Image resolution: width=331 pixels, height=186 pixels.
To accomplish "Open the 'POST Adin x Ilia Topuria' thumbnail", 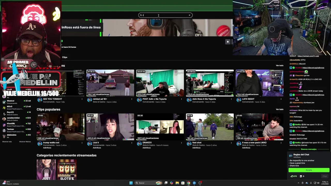I will (x=160, y=83).
